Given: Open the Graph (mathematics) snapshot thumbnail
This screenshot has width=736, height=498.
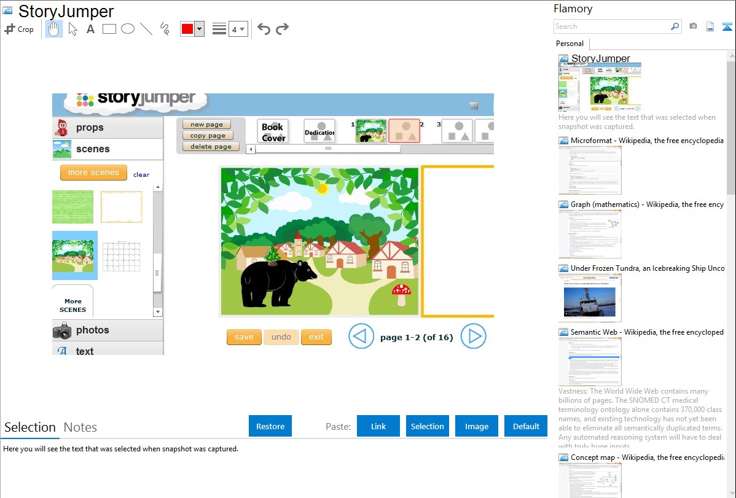Looking at the screenshot, I should click(x=590, y=234).
